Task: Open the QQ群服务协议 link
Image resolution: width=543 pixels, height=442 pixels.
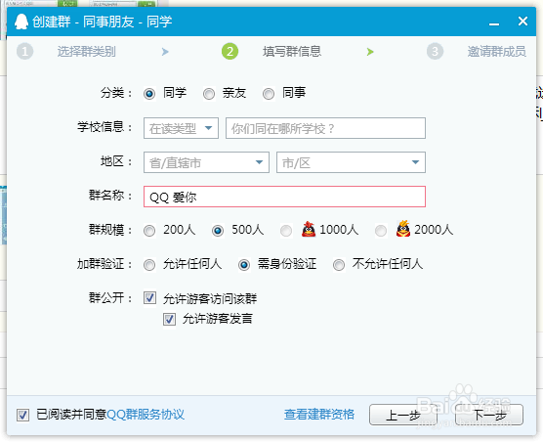Action: coord(146,415)
